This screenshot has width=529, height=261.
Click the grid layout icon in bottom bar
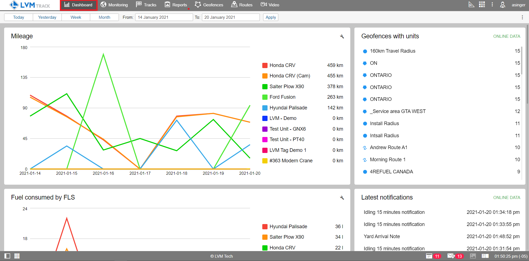17,256
